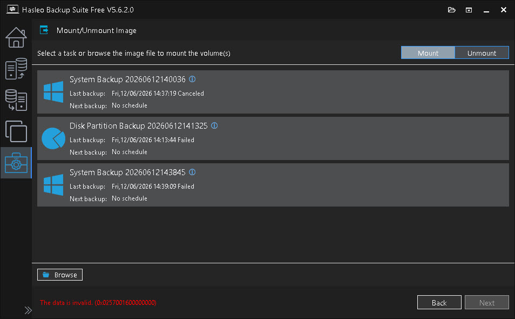515x319 pixels.
Task: Click 'Fri,12/06/2026 14:37:19 Canceled' status text
Action: [158, 94]
